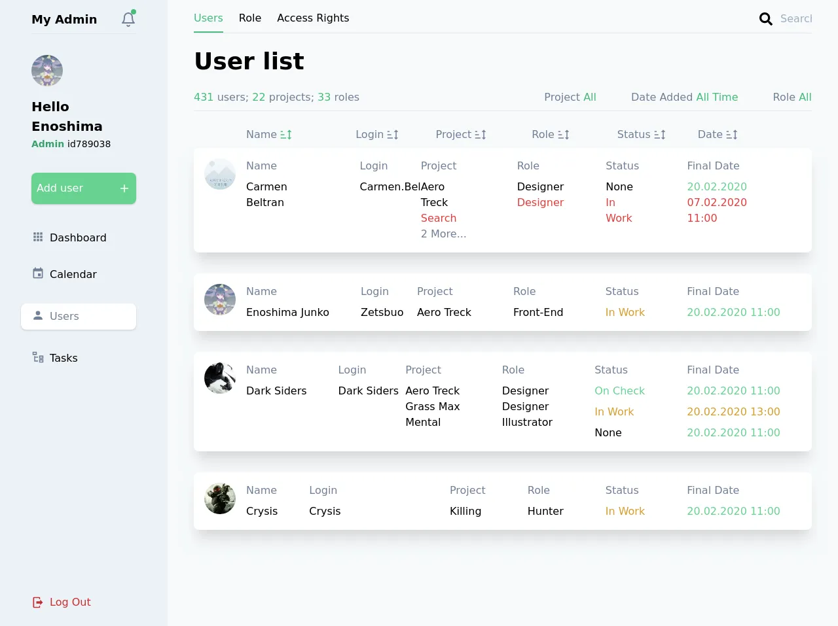The height and width of the screenshot is (626, 838).
Task: Sort users by Status column
Action: [659, 135]
